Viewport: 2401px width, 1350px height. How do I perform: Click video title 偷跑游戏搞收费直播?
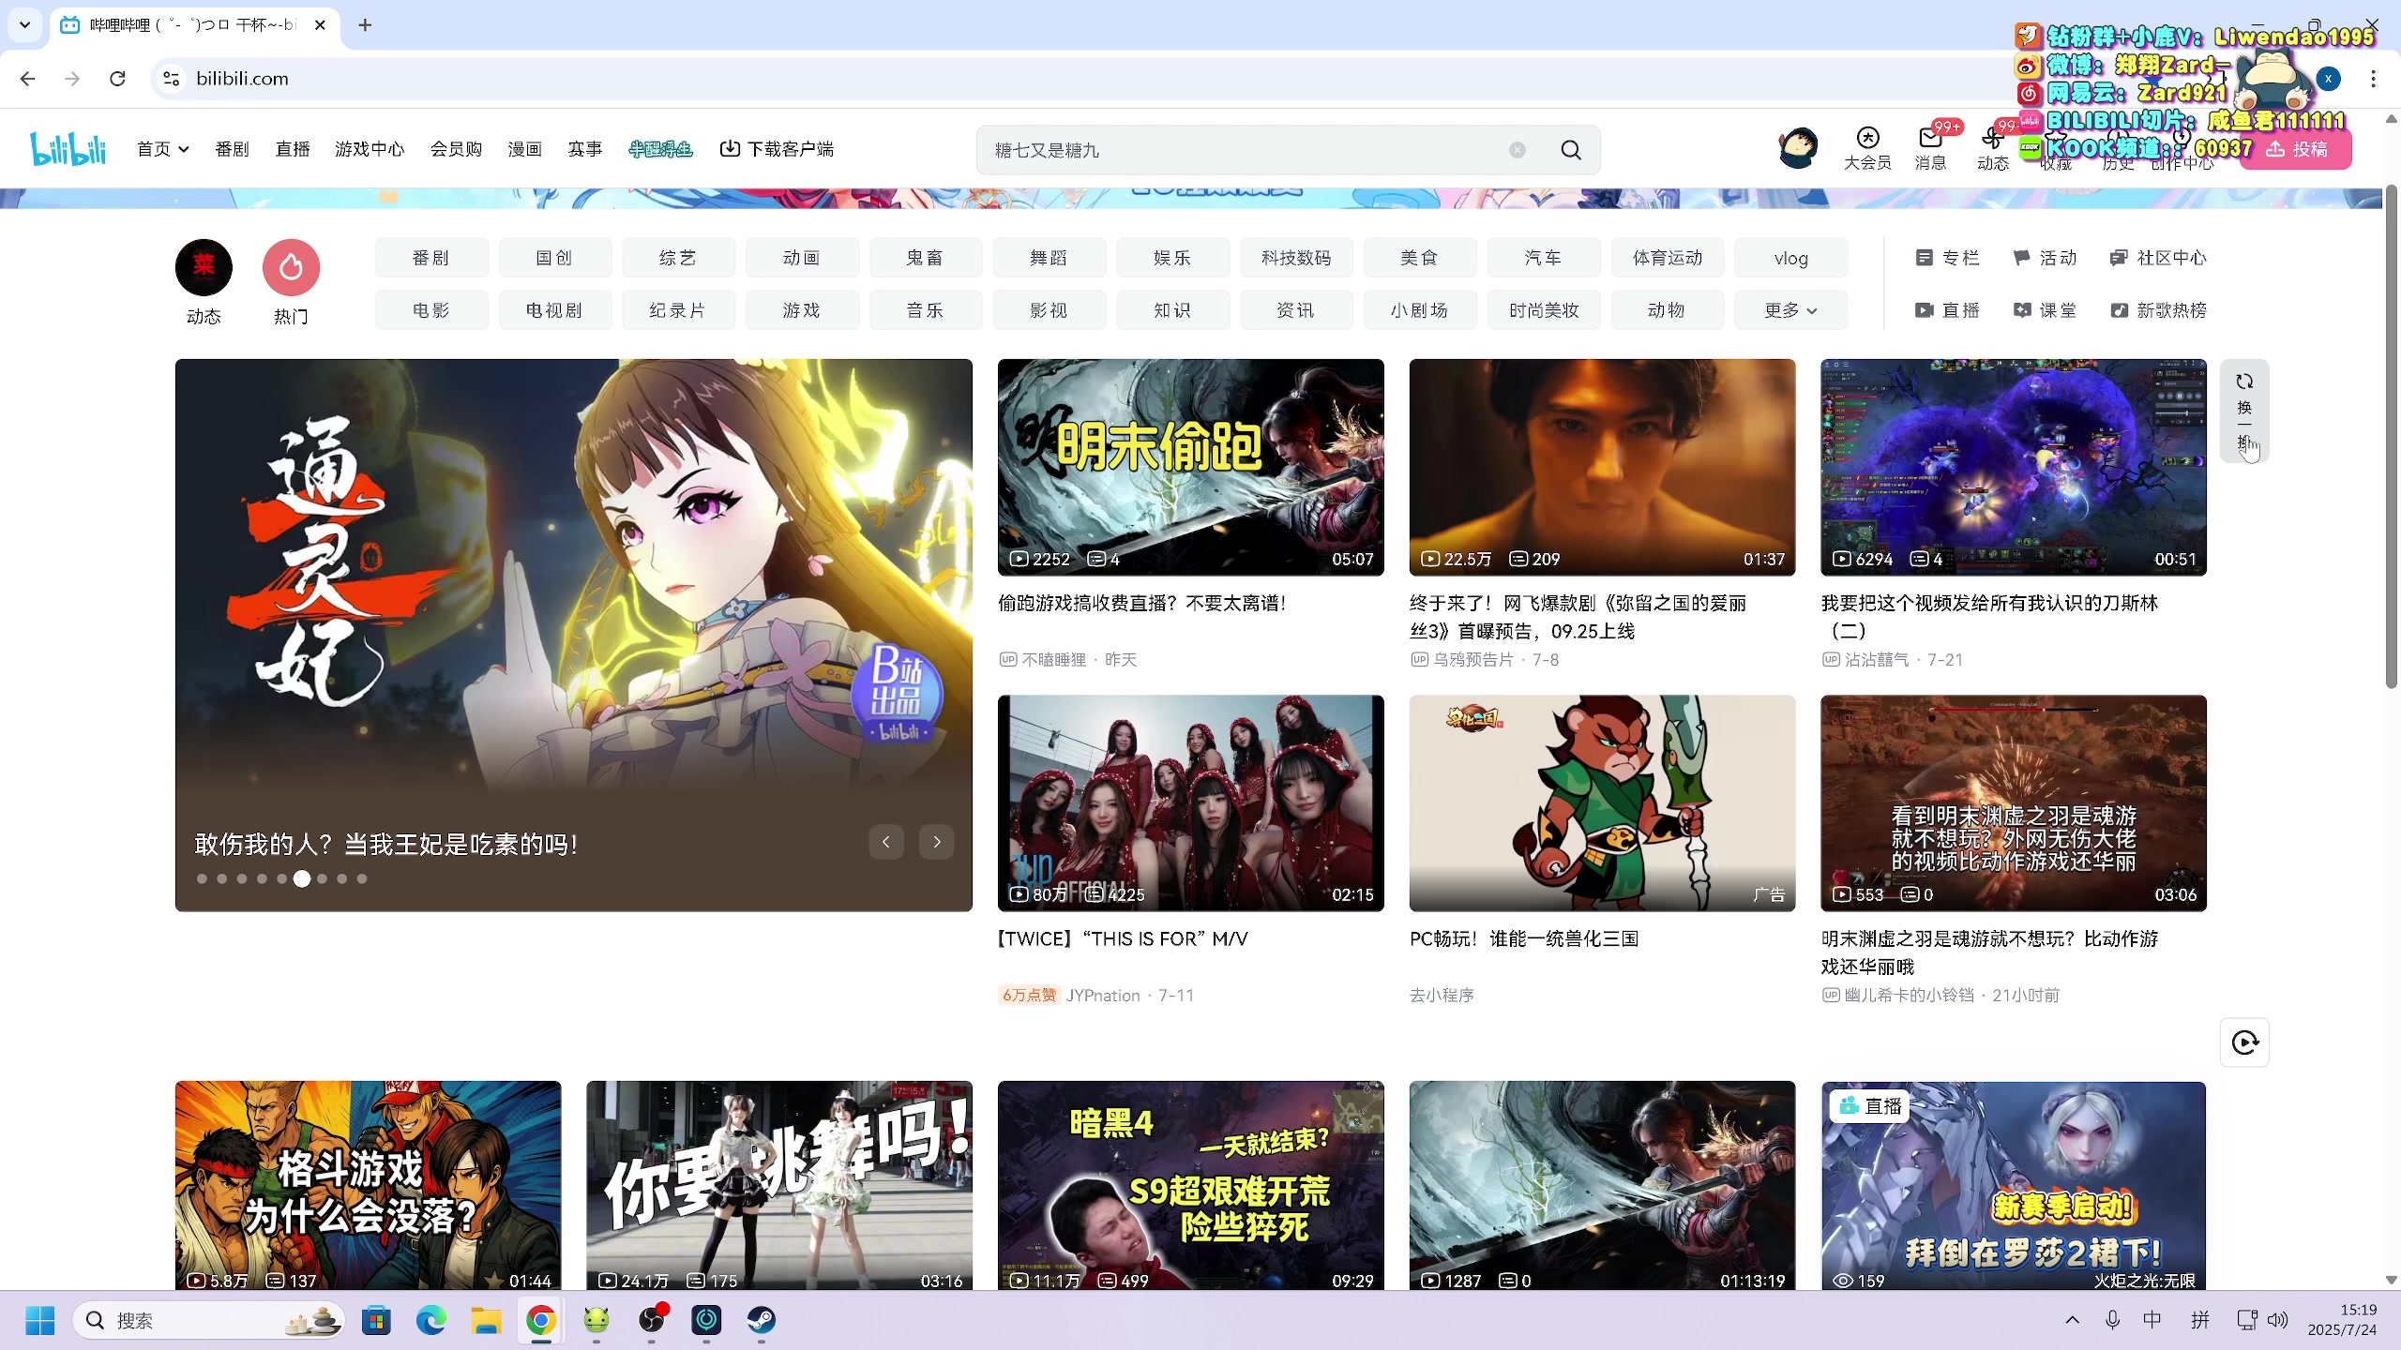pos(1141,604)
